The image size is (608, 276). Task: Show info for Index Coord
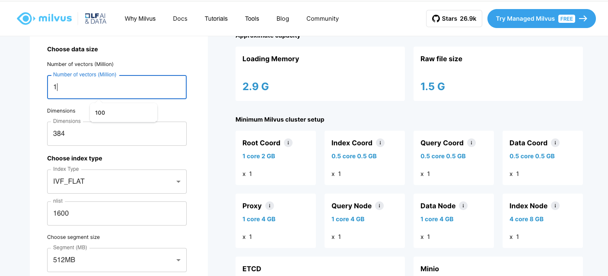click(380, 143)
